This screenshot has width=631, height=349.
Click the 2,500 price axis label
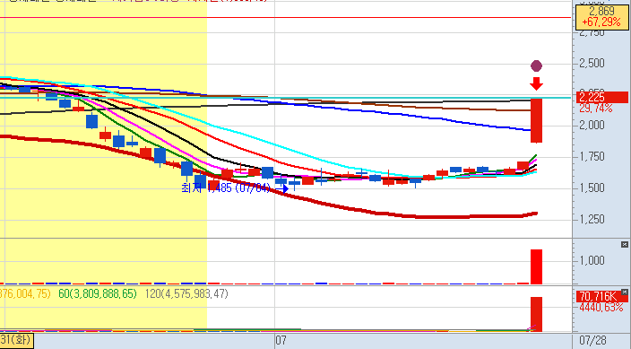(x=592, y=64)
